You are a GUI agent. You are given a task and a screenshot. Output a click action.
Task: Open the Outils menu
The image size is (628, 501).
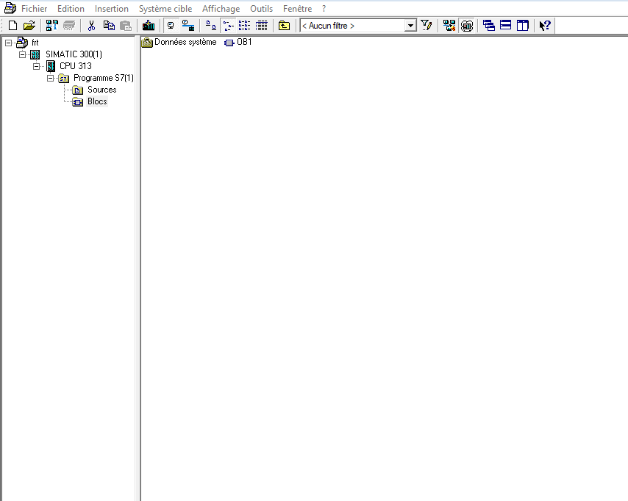pyautogui.click(x=262, y=9)
